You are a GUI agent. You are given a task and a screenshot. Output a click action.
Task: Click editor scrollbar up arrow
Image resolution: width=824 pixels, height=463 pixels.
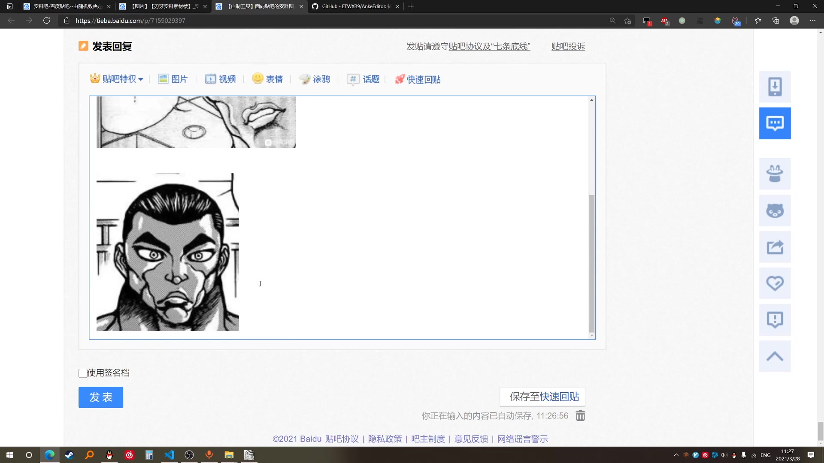[592, 100]
